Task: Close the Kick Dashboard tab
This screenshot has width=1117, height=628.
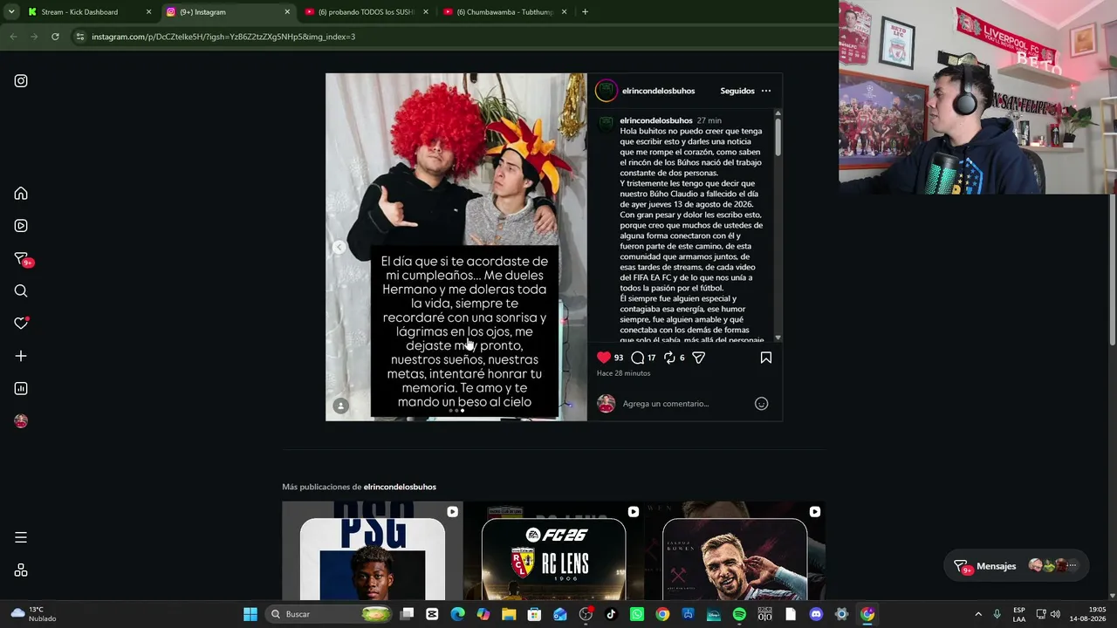Action: click(148, 12)
